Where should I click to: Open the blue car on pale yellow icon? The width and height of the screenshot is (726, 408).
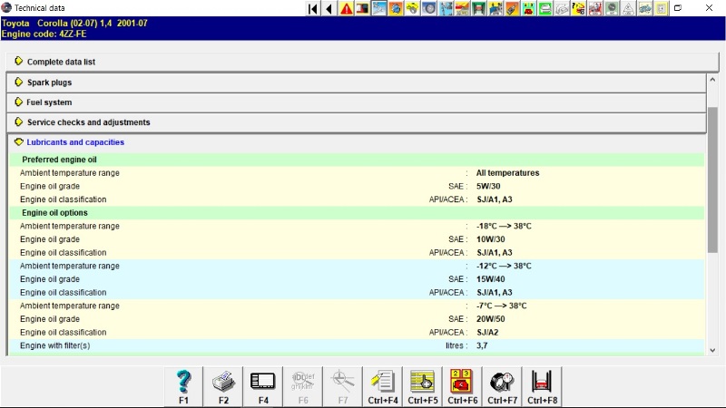[x=645, y=8]
